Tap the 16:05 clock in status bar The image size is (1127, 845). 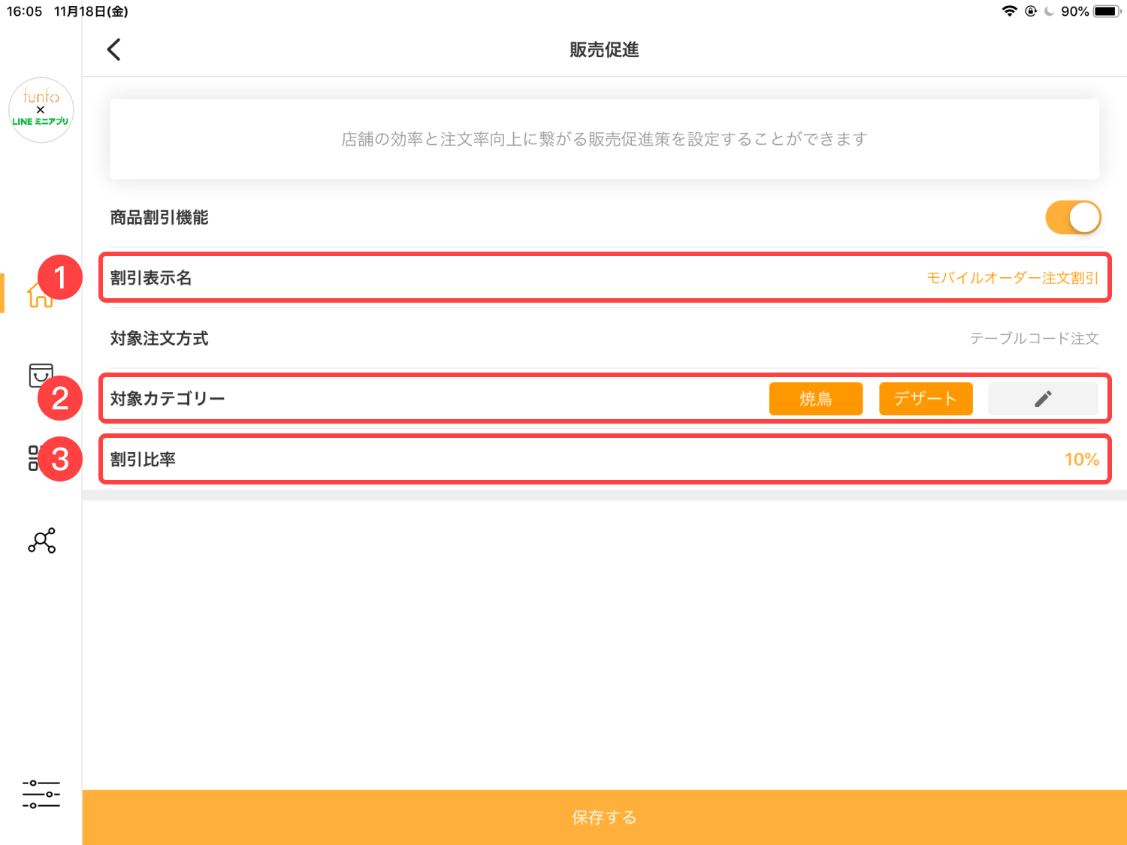click(x=24, y=11)
